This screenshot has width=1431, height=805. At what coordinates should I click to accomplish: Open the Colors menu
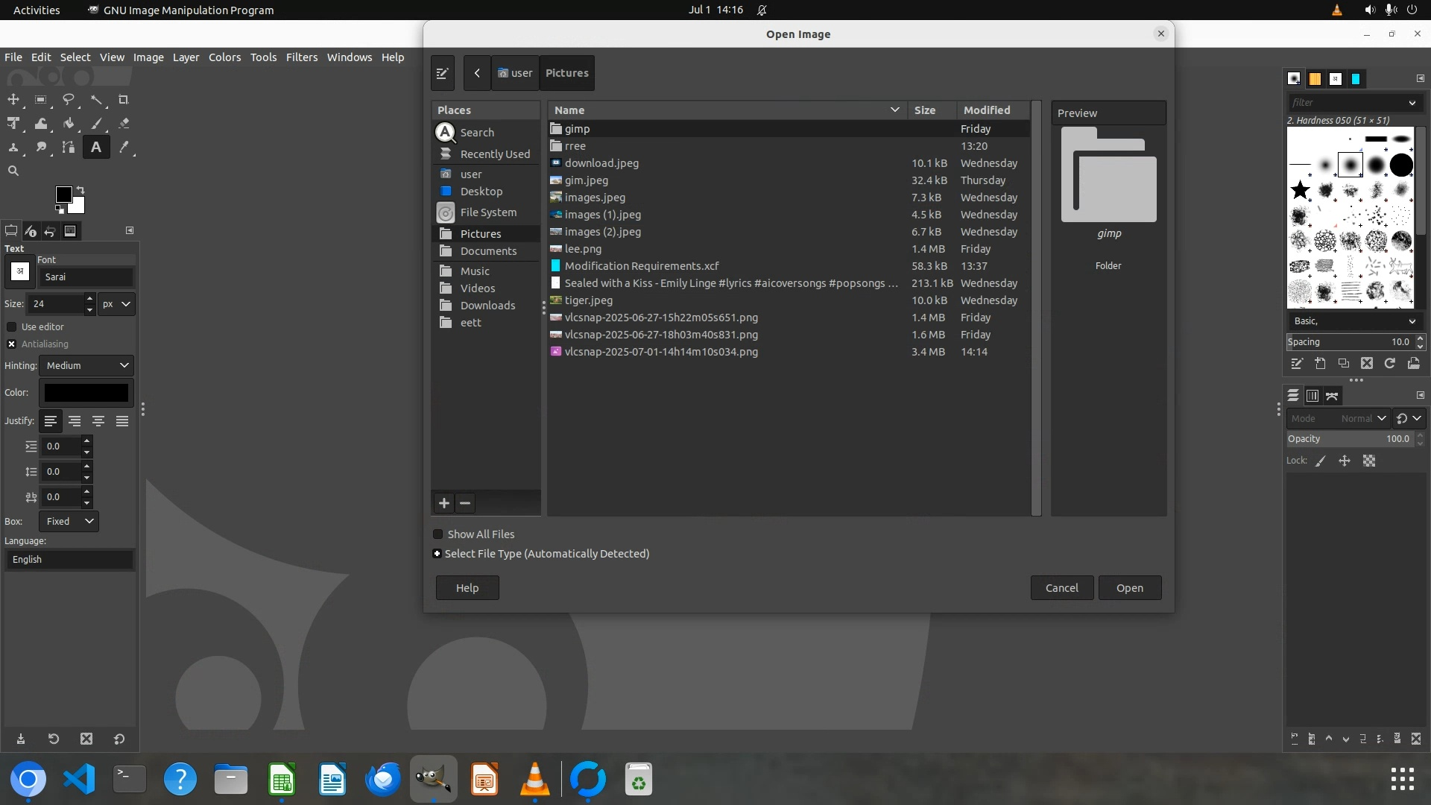pos(224,57)
